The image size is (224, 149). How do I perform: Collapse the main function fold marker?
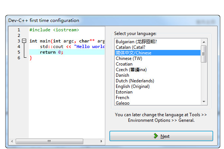coord(24,41)
